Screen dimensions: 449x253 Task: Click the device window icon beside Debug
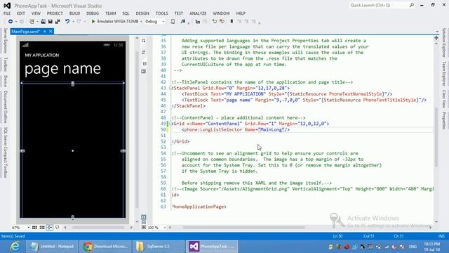click(x=173, y=22)
